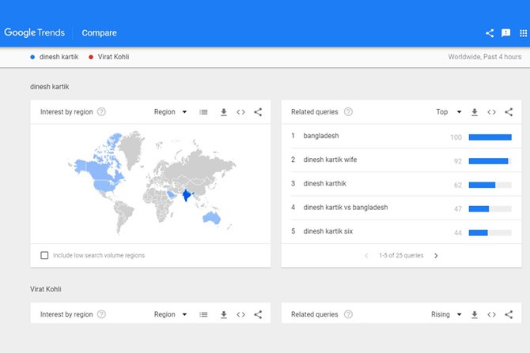The width and height of the screenshot is (530, 353).
Task: Click the red dot beside Virat Kohli
Action: 91,57
